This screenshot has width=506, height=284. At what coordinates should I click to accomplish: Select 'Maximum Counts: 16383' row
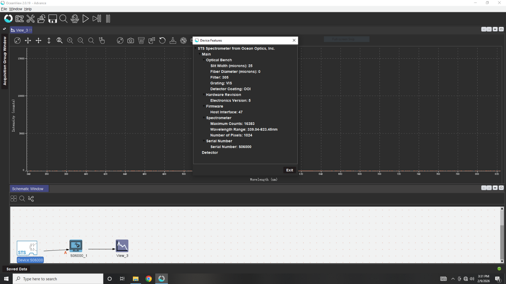coord(232,124)
